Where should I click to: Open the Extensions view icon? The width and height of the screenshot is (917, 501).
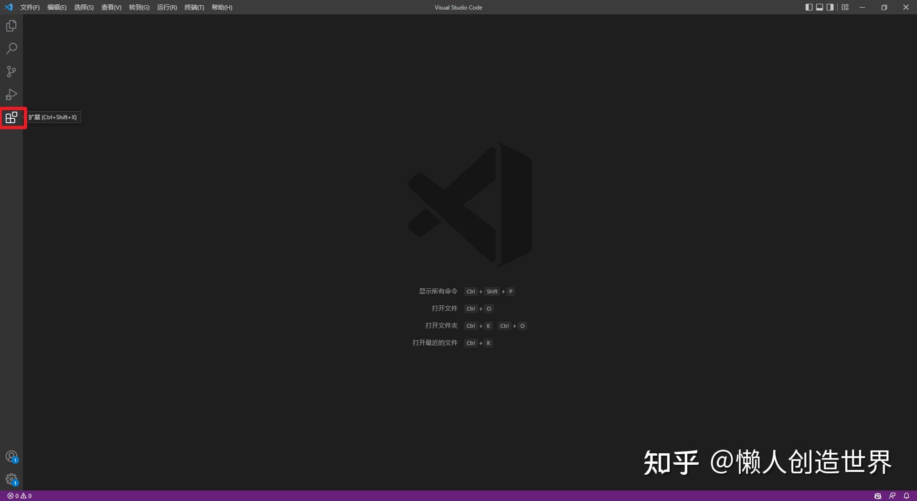click(x=11, y=117)
